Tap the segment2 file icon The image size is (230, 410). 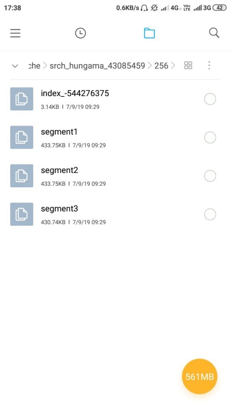coord(22,176)
